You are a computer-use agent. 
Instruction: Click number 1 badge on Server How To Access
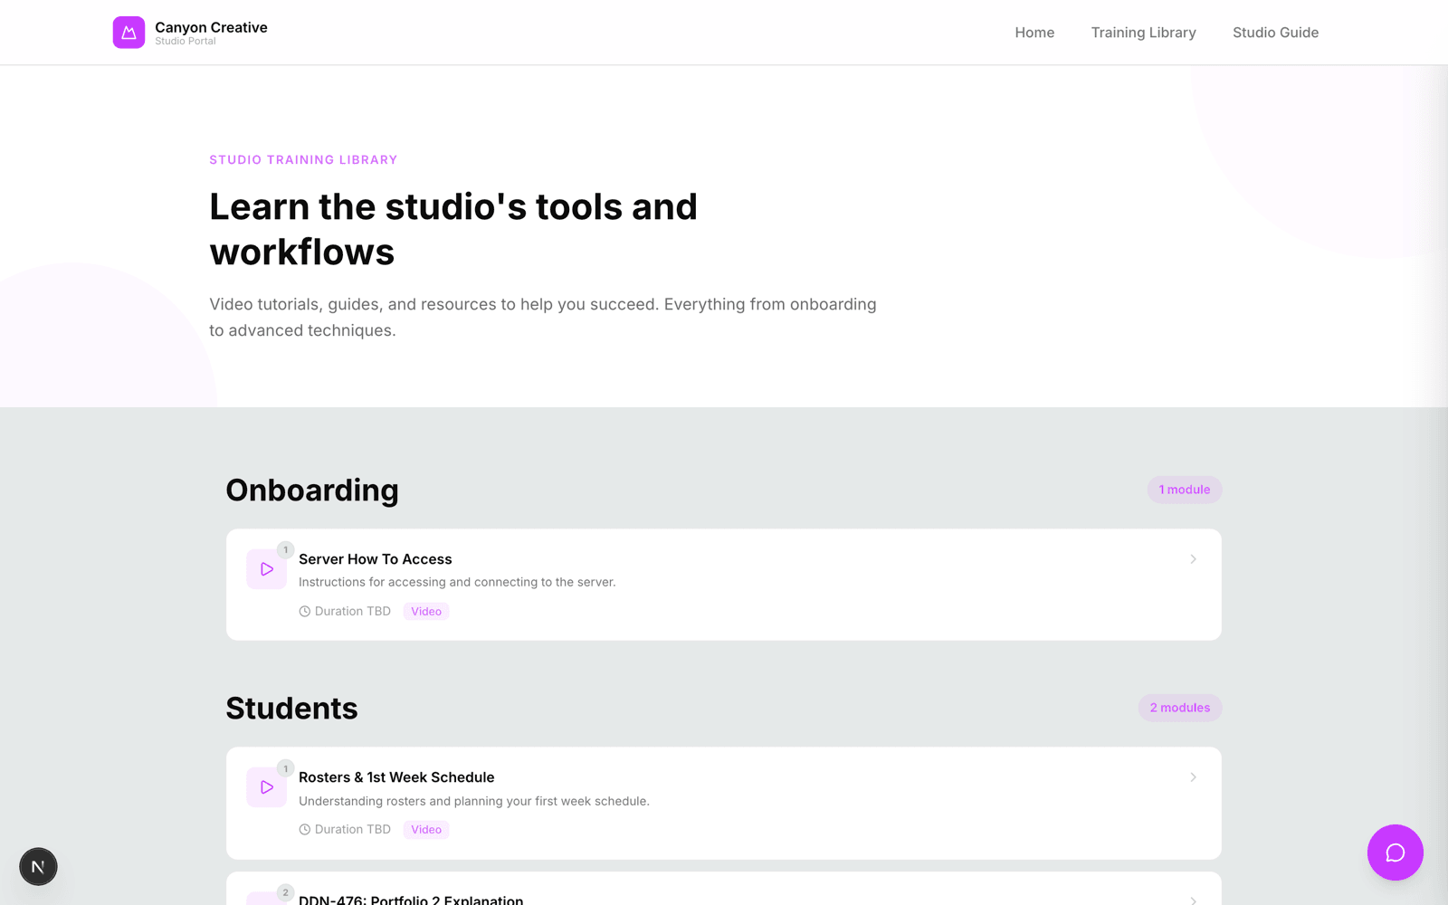(285, 550)
